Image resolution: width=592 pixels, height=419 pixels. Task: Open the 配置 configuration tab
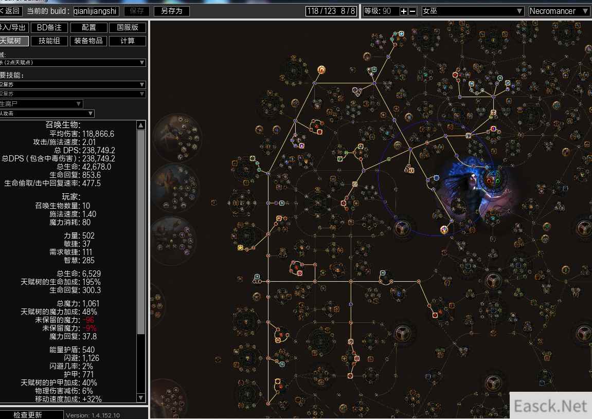89,28
